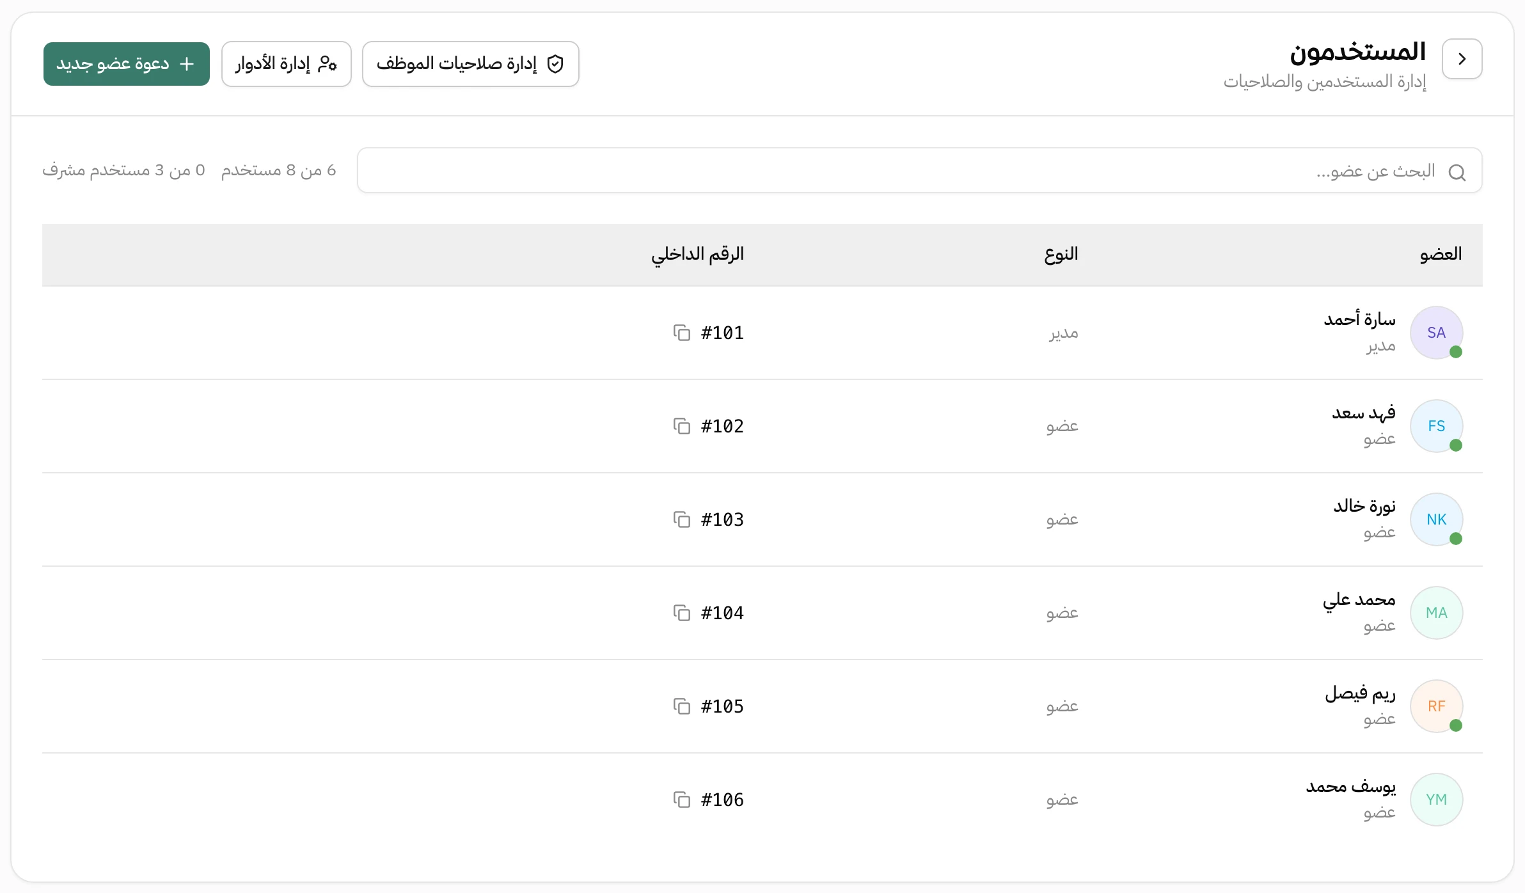Copy extension number #103
Viewport: 1525px width, 893px height.
point(682,519)
